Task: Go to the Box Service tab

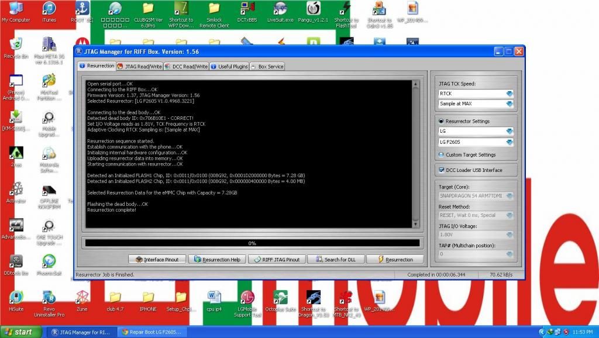Action: pyautogui.click(x=267, y=67)
